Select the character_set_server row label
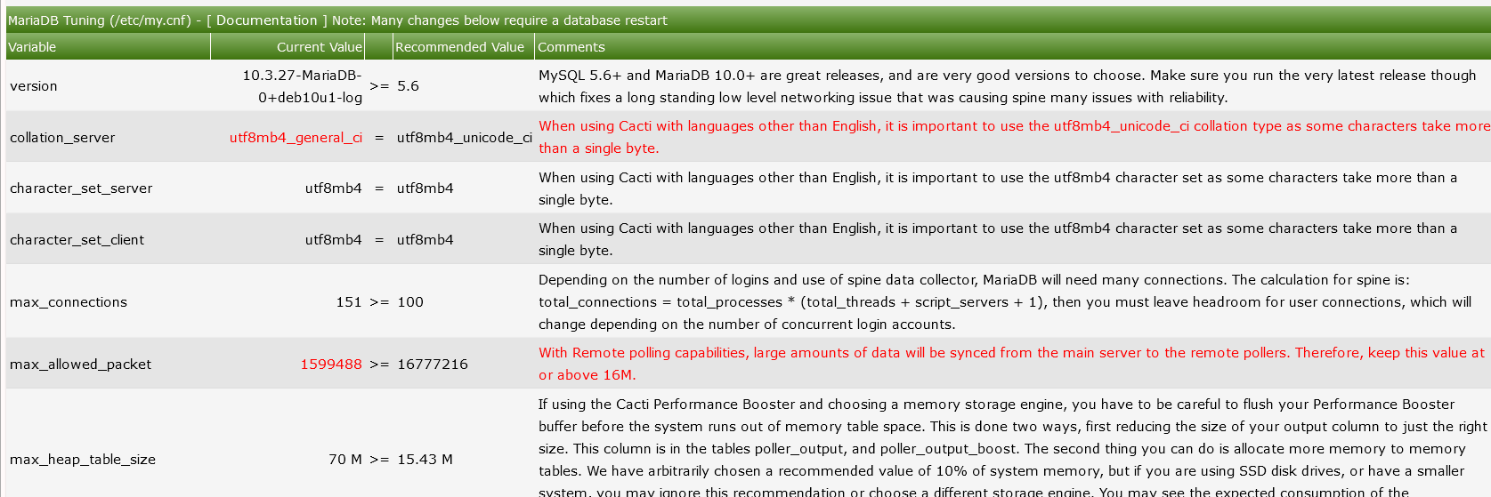Viewport: 1491px width, 497px height. (81, 188)
